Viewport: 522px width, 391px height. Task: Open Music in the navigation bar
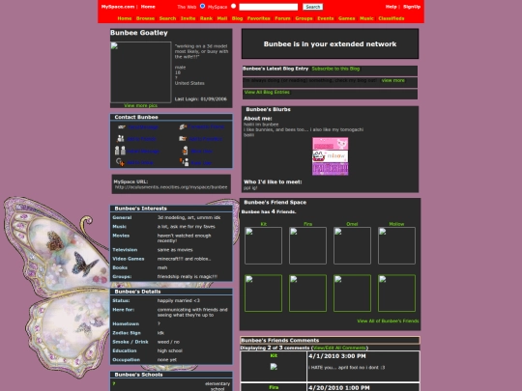click(367, 18)
